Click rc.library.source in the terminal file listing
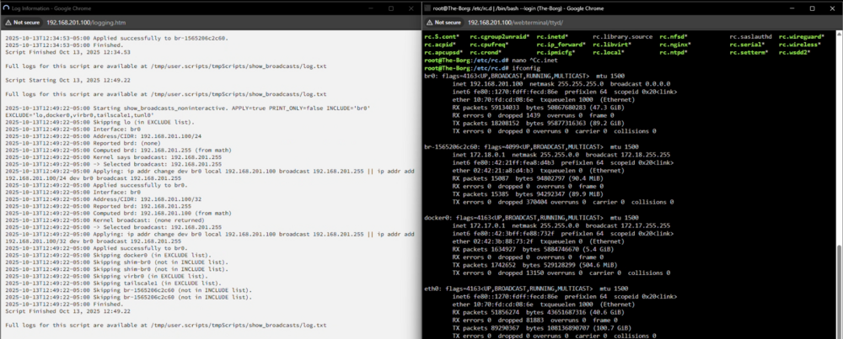Screen dimensions: 843x339 [x=623, y=36]
